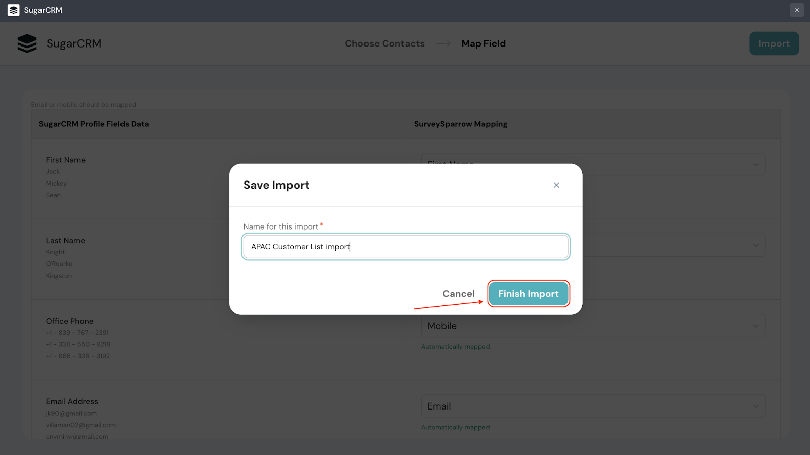Click the SugarCRM icon in the title bar

point(14,10)
